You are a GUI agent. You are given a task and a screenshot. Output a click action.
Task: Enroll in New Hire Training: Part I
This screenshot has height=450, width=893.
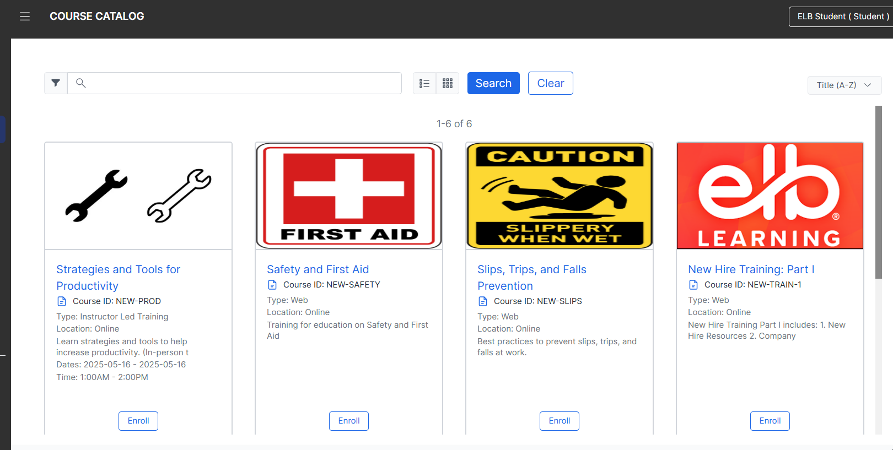[770, 421]
